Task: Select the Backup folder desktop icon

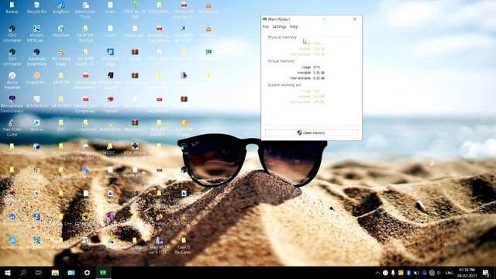Action: 12,8
